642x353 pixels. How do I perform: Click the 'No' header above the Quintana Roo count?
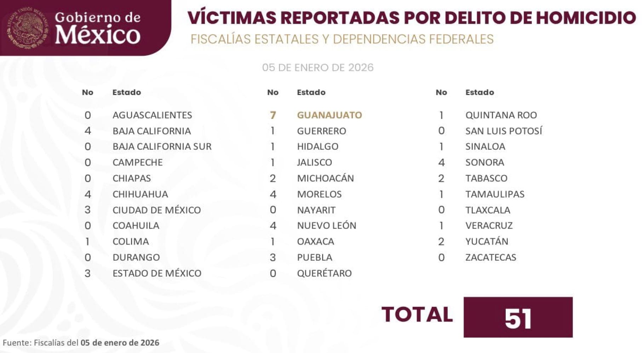click(441, 92)
